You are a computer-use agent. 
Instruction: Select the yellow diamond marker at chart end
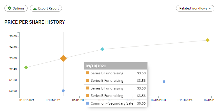[207, 40]
